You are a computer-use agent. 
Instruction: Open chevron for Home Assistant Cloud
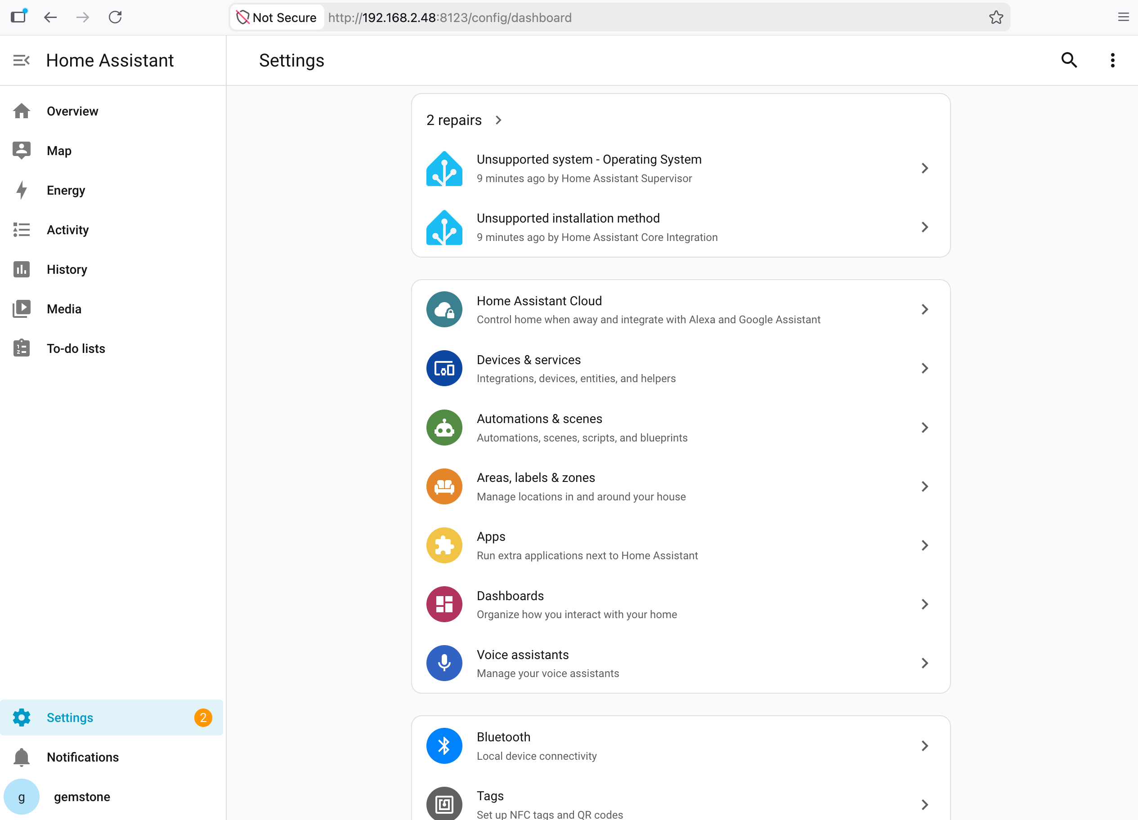[924, 309]
